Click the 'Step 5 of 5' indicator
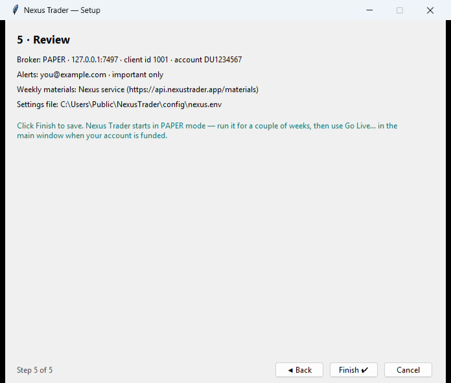This screenshot has width=451, height=383. click(x=35, y=370)
